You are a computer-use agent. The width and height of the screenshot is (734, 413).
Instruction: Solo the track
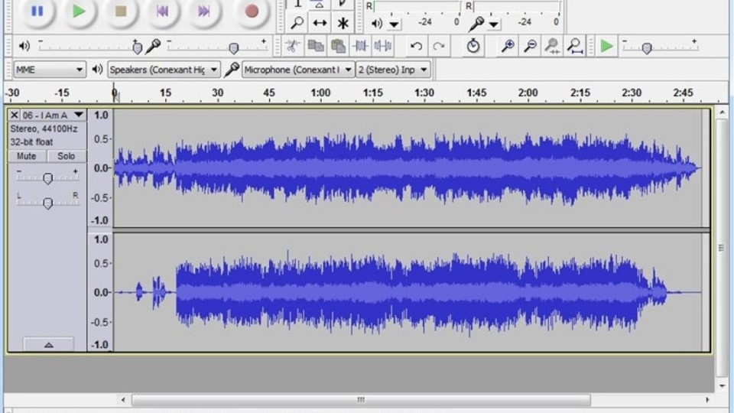66,156
